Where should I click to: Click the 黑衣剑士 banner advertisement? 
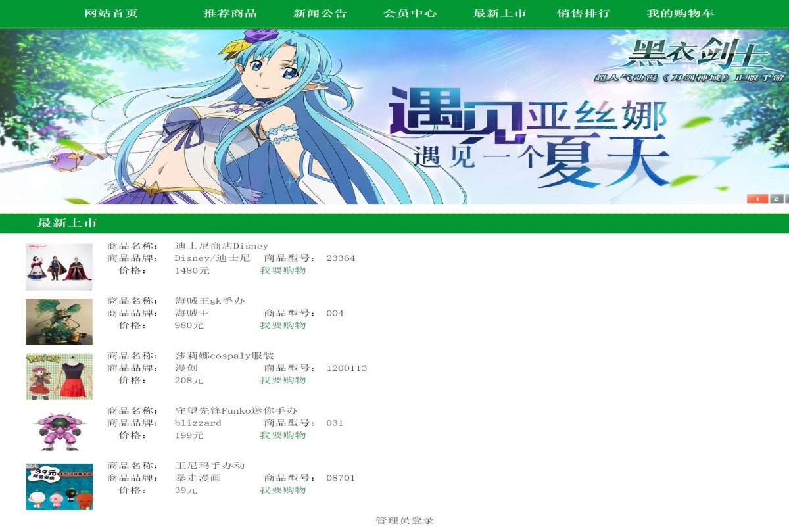coord(394,118)
